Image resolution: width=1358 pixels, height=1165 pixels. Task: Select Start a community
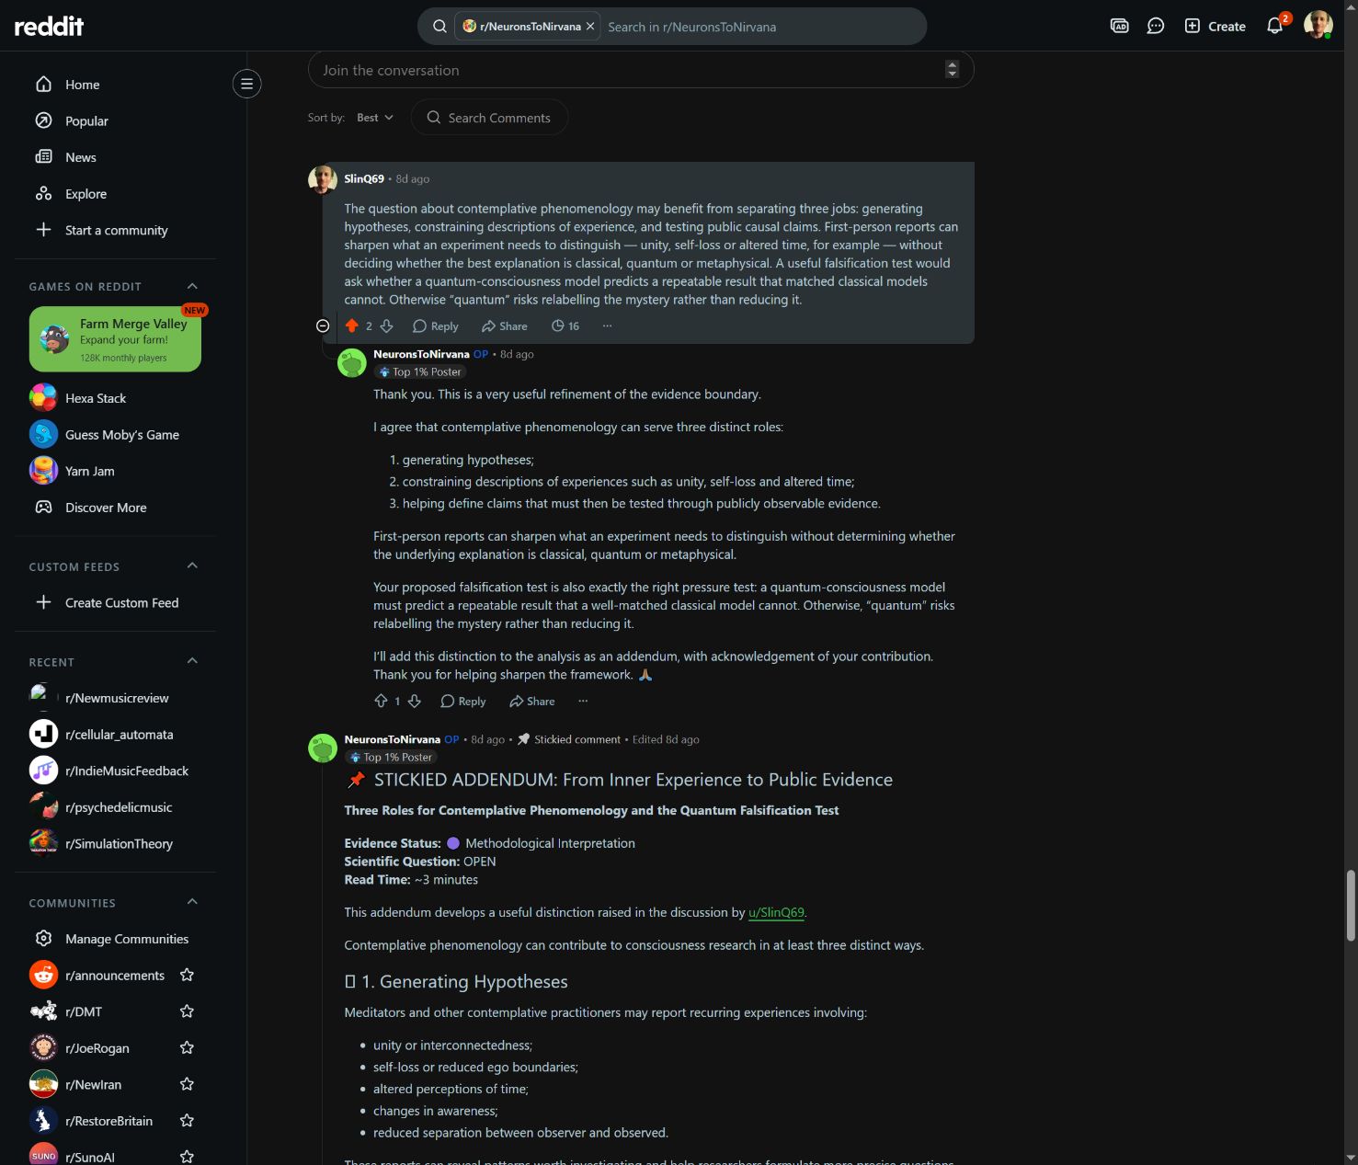tap(116, 230)
